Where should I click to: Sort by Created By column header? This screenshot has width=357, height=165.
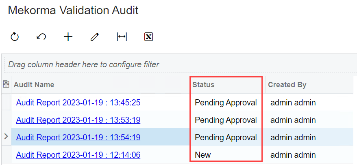[x=287, y=85]
